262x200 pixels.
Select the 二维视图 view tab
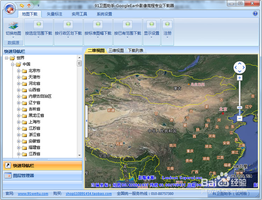96,50
